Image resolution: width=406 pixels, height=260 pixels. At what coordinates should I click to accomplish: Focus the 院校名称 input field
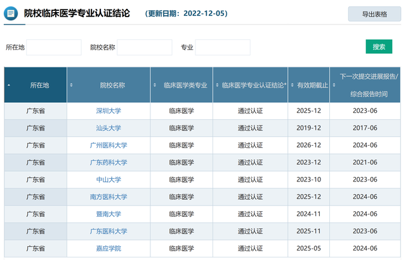tap(145, 48)
